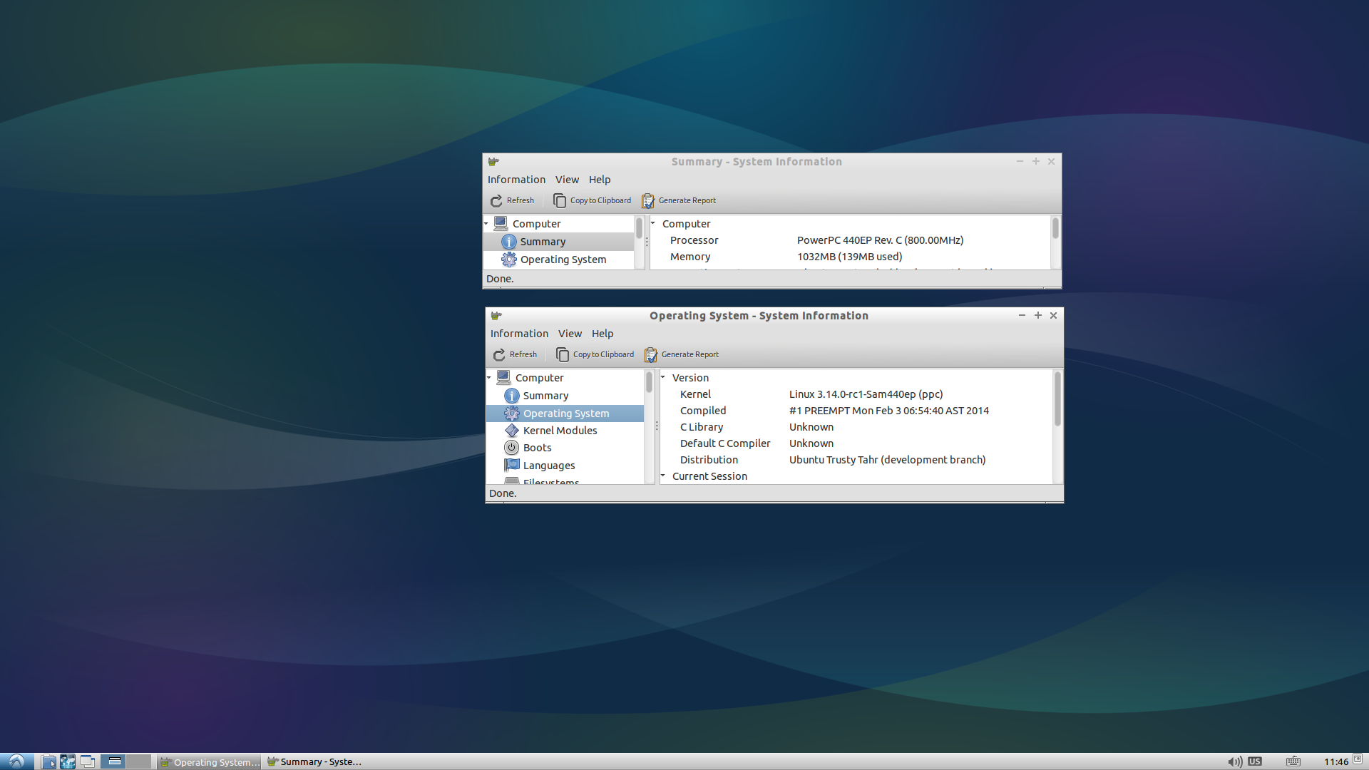Open the Lubuntu start menu
The height and width of the screenshot is (770, 1369).
point(17,761)
